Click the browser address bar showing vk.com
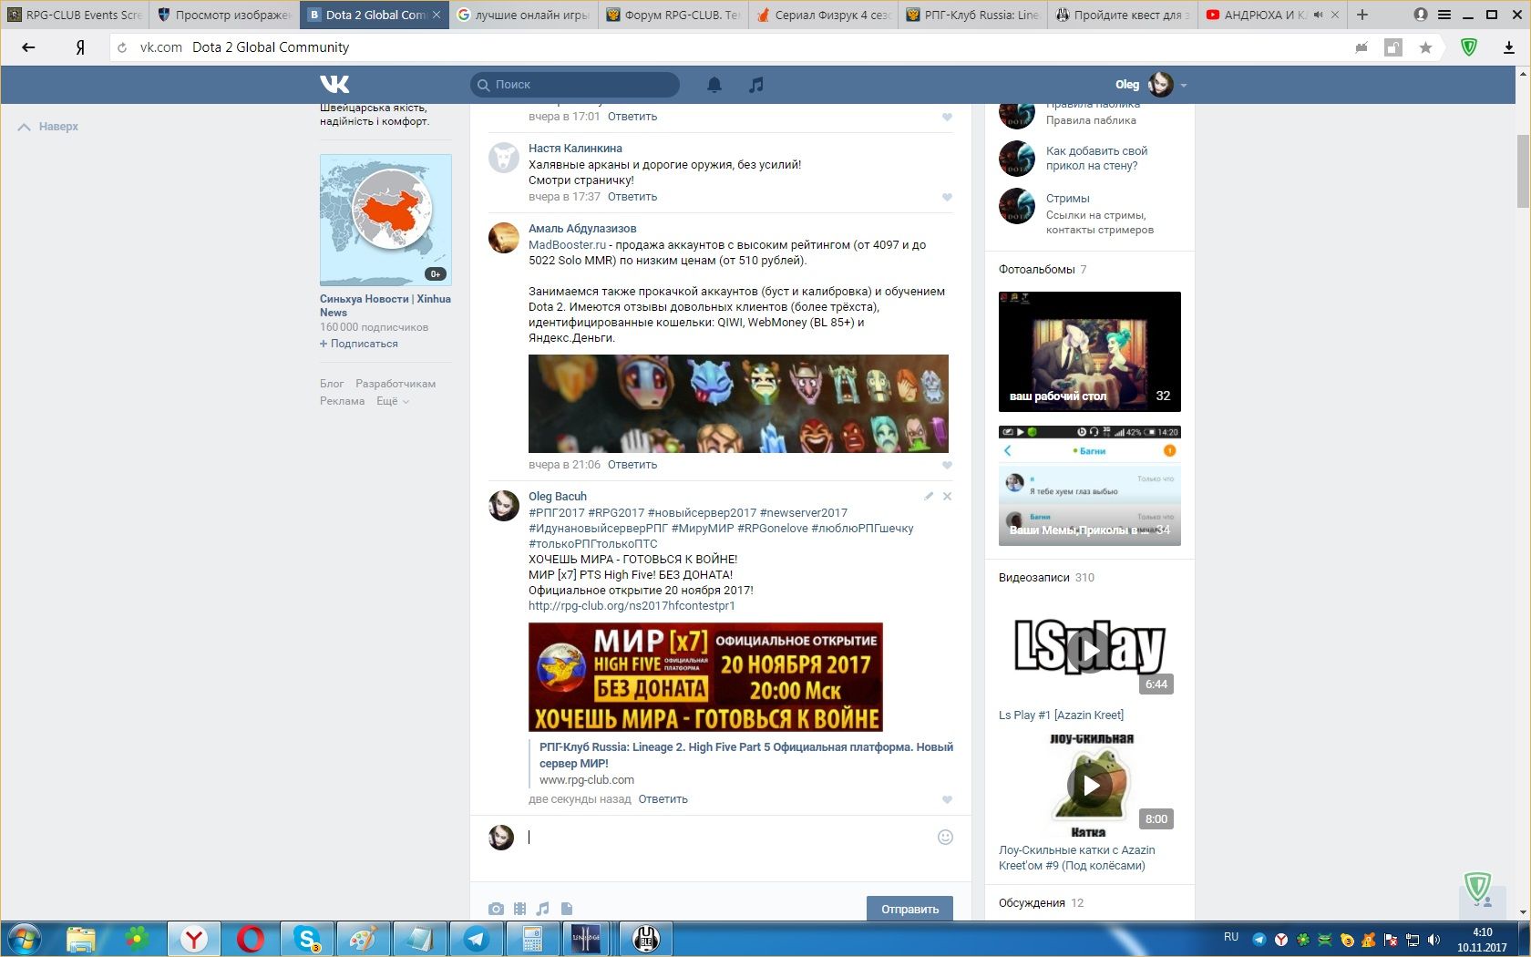Viewport: 1531px width, 957px height. coord(729,47)
